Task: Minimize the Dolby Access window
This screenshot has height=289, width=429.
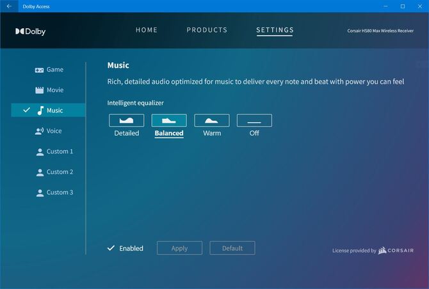Action: (x=385, y=6)
